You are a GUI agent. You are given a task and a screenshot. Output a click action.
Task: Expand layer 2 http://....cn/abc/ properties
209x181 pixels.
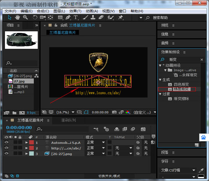pyautogui.click(x=26, y=148)
